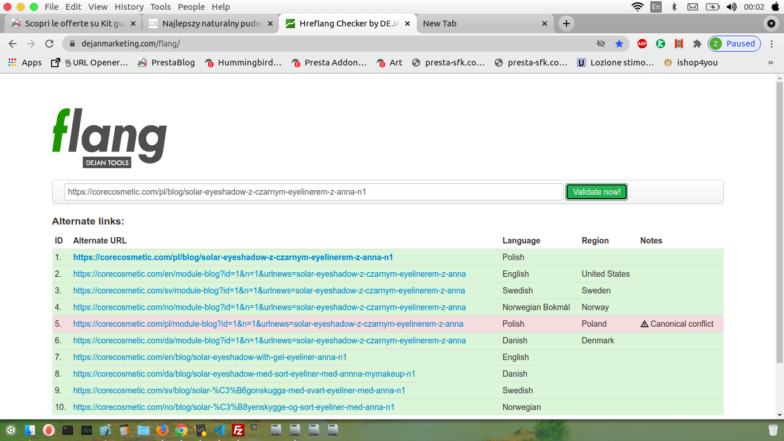Viewport: 784px width, 441px height.
Task: Click the Validate now! button
Action: pos(597,192)
